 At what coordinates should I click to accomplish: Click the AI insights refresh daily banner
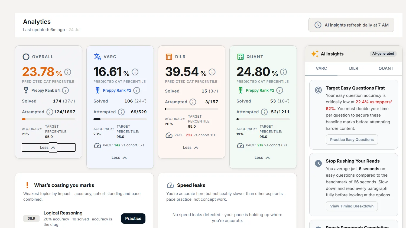351,25
